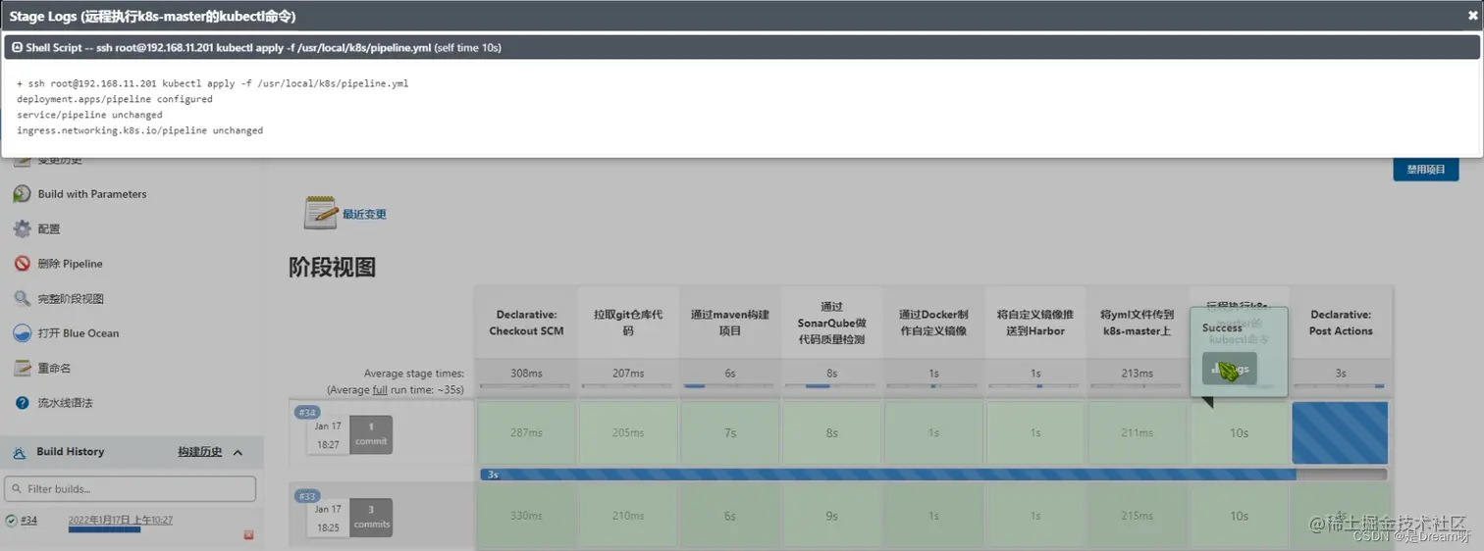The width and height of the screenshot is (1484, 551).
Task: Click the Declarative: Checkout SCM stage header
Action: tap(526, 323)
